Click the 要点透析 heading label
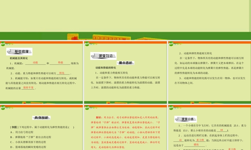 125,63
